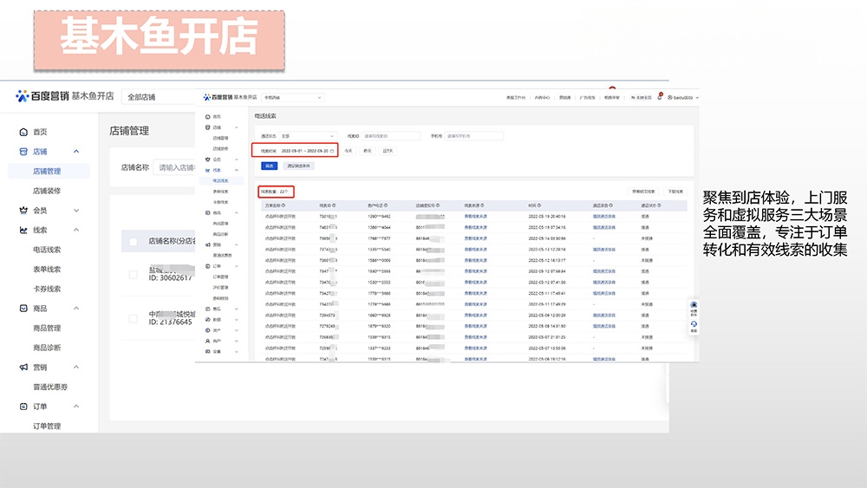Click the 商品 goods icon in background sidebar

coord(23,309)
